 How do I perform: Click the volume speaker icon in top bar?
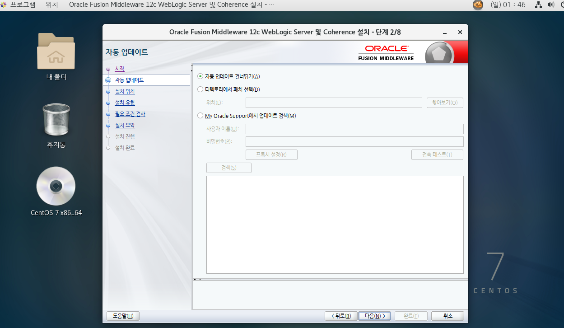pos(550,5)
